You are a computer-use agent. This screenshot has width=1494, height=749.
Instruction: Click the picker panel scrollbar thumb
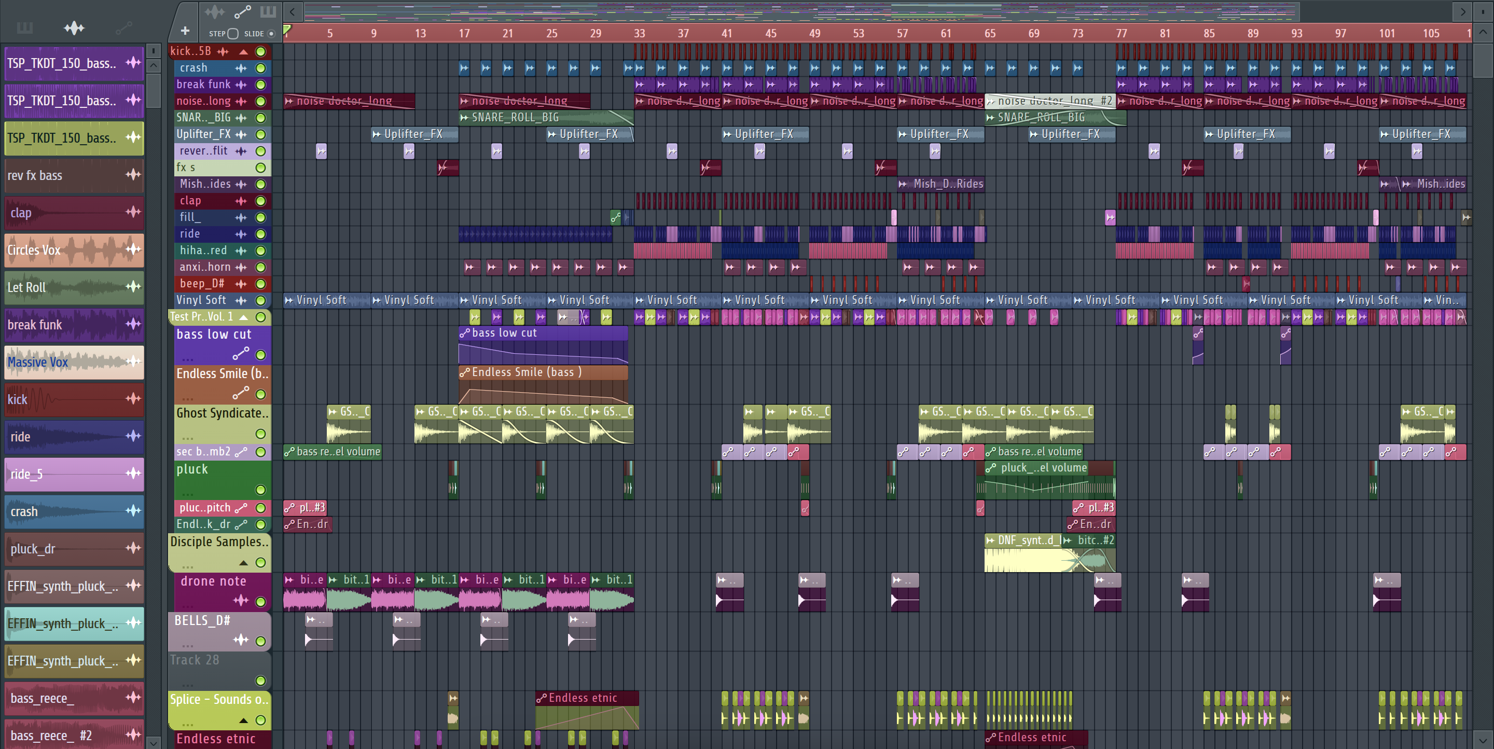(x=153, y=90)
